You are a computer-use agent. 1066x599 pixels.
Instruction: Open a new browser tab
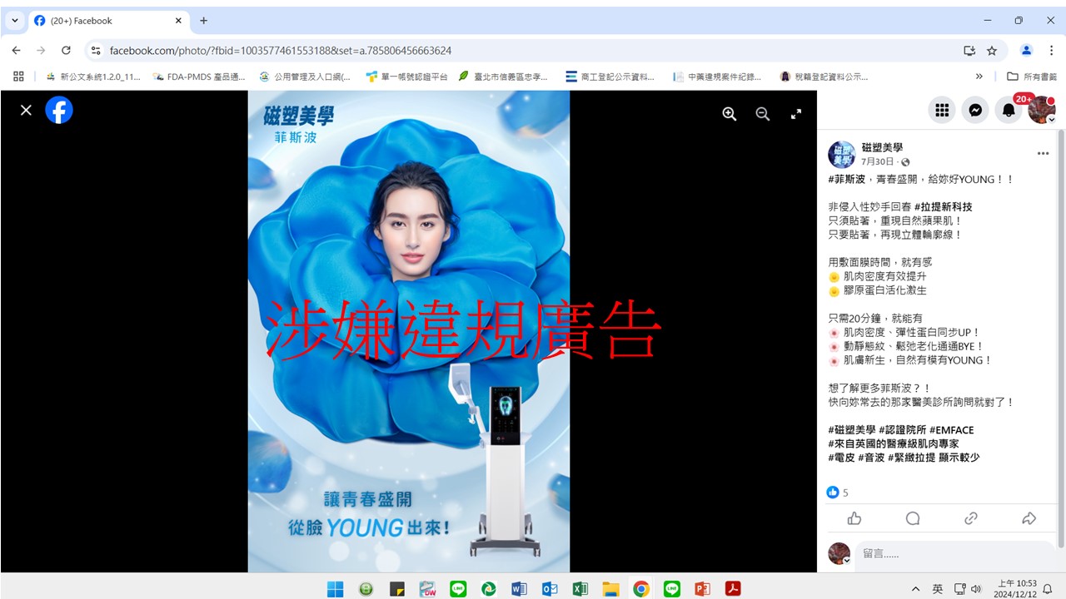pos(203,21)
